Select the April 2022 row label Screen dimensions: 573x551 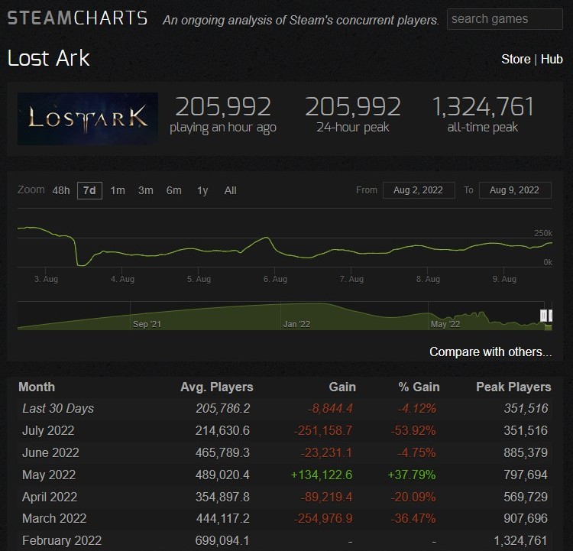[50, 497]
